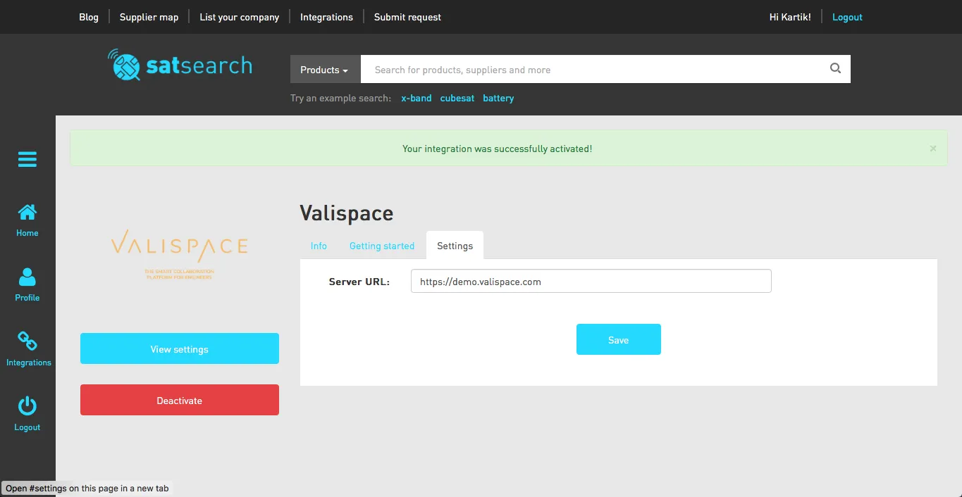Click the Integrations link icon in sidebar

click(x=27, y=347)
